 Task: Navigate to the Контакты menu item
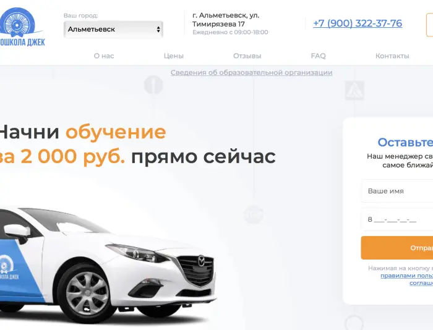click(392, 56)
